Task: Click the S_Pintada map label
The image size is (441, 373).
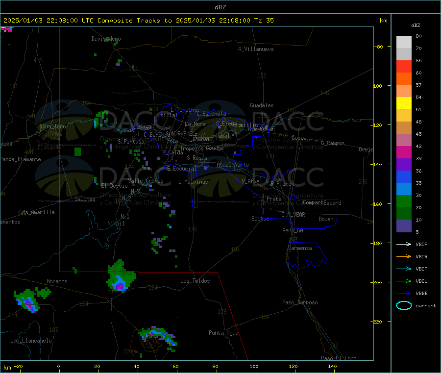Action: click(x=131, y=142)
